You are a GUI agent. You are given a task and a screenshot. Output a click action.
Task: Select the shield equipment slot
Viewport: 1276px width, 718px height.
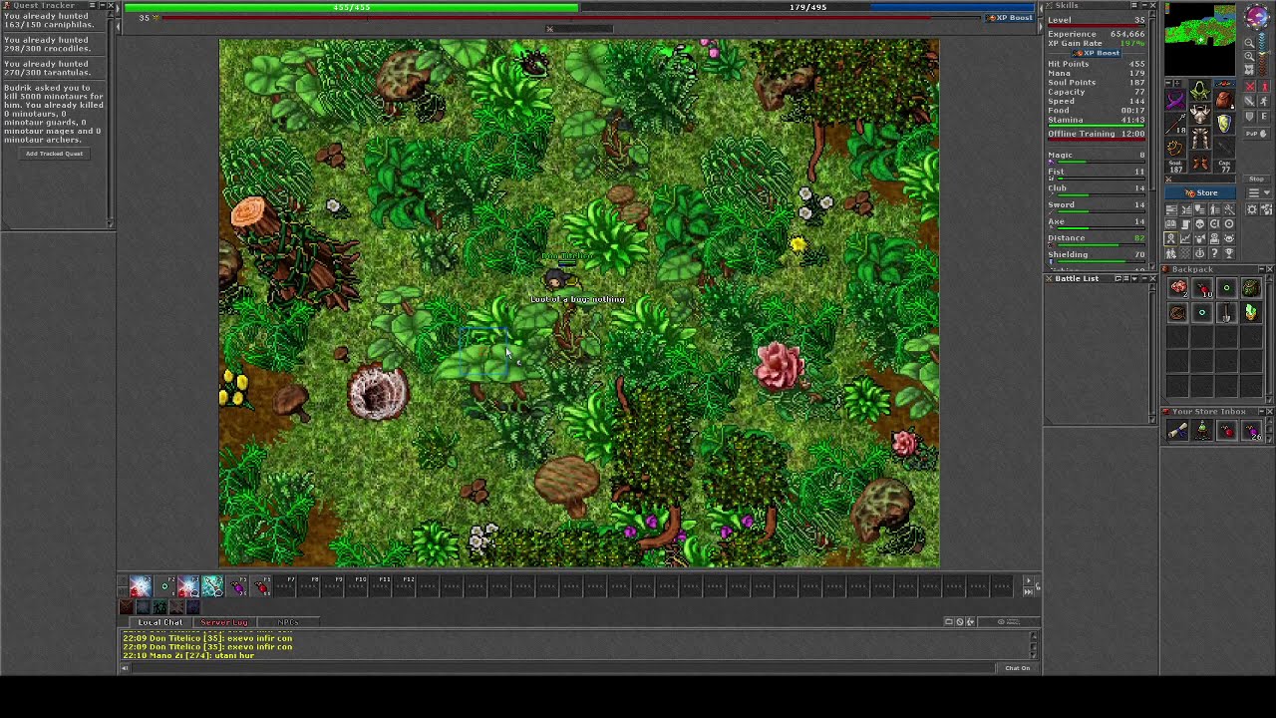[1225, 124]
